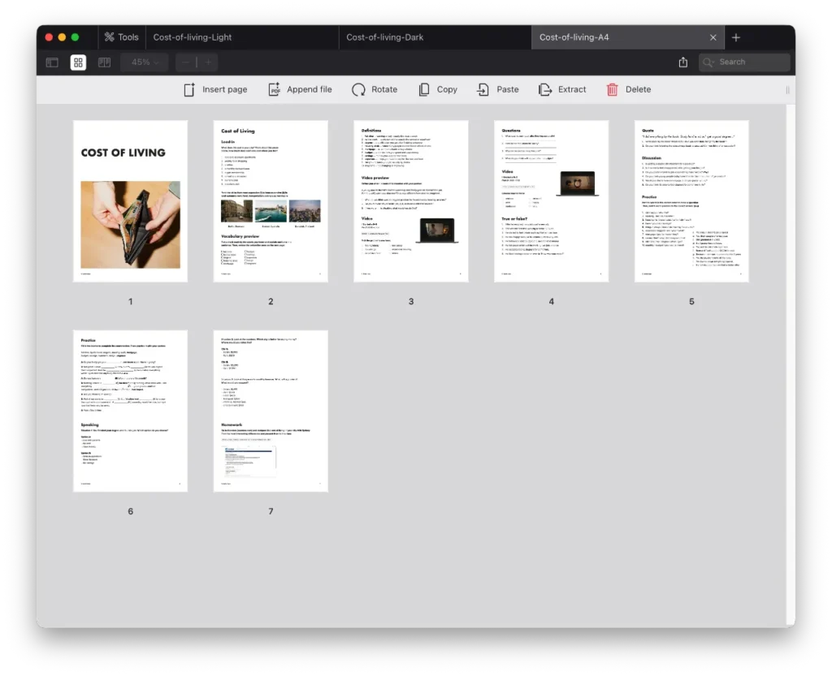Select the page 1 cover thumbnail
The height and width of the screenshot is (676, 832).
click(x=130, y=201)
